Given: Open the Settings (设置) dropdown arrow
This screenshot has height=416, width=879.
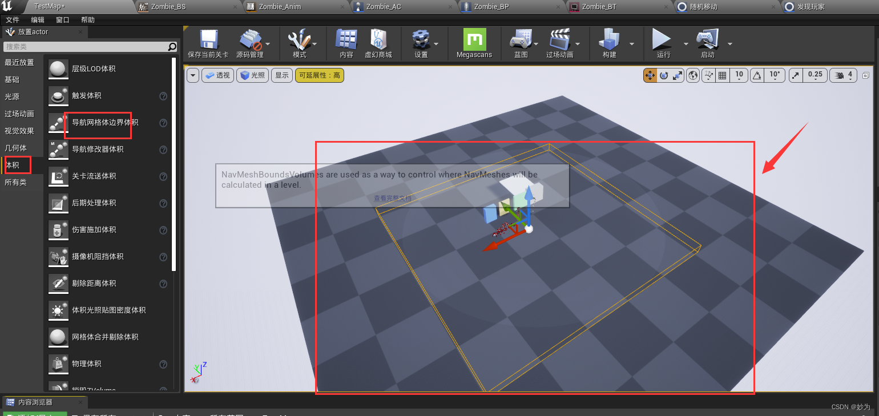Looking at the screenshot, I should tap(436, 43).
